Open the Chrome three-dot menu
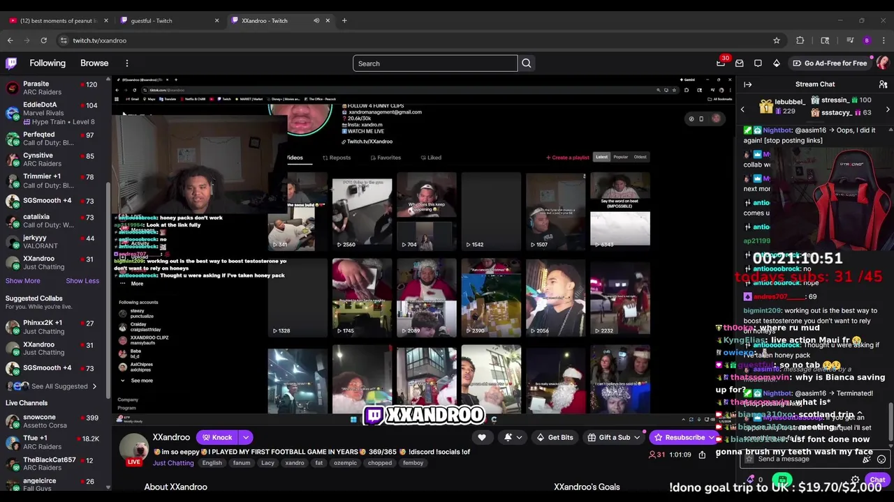The height and width of the screenshot is (502, 894). click(884, 40)
